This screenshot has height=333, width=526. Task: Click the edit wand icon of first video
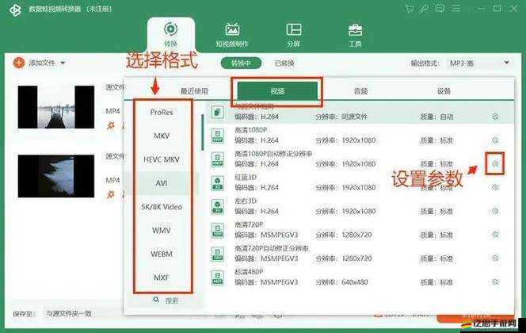pyautogui.click(x=111, y=126)
